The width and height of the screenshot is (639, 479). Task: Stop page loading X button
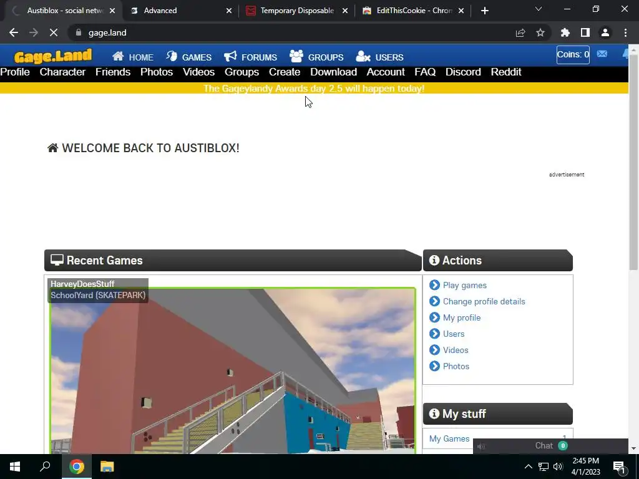[x=54, y=32]
